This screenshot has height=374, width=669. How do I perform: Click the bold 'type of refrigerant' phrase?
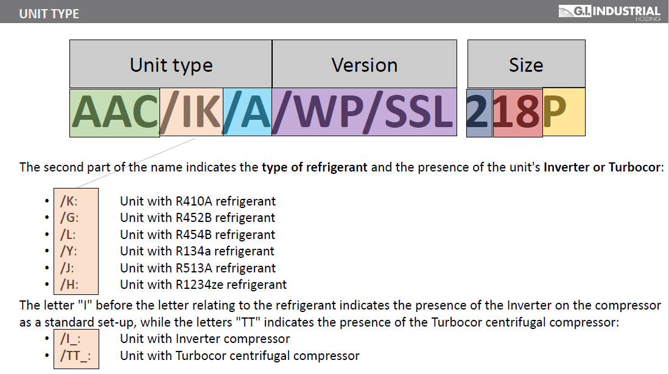point(315,167)
